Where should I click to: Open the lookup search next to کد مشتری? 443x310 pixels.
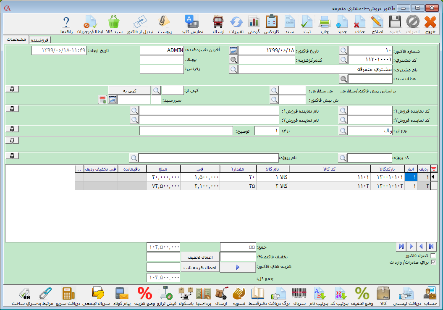coord(343,60)
